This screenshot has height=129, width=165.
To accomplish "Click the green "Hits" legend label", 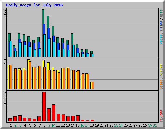I will point(161,13).
